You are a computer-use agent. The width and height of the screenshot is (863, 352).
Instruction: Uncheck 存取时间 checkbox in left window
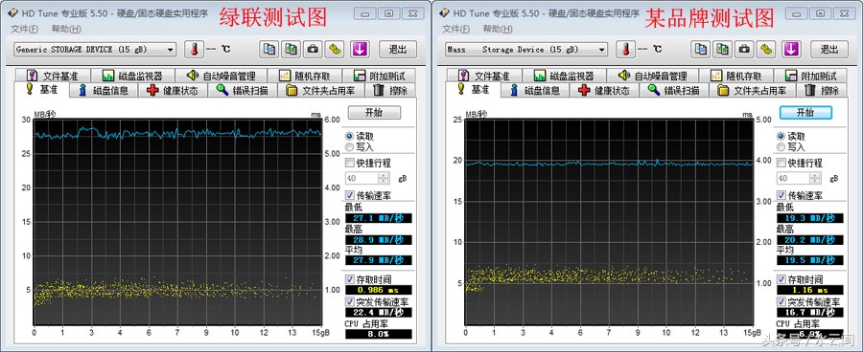(x=349, y=279)
